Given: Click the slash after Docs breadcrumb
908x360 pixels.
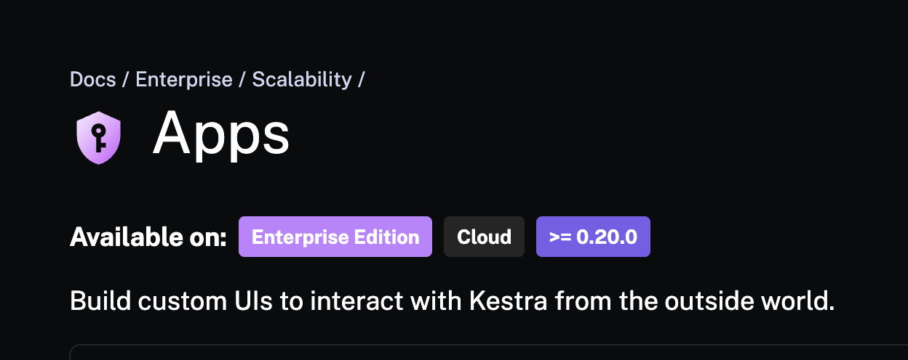Looking at the screenshot, I should click(126, 79).
